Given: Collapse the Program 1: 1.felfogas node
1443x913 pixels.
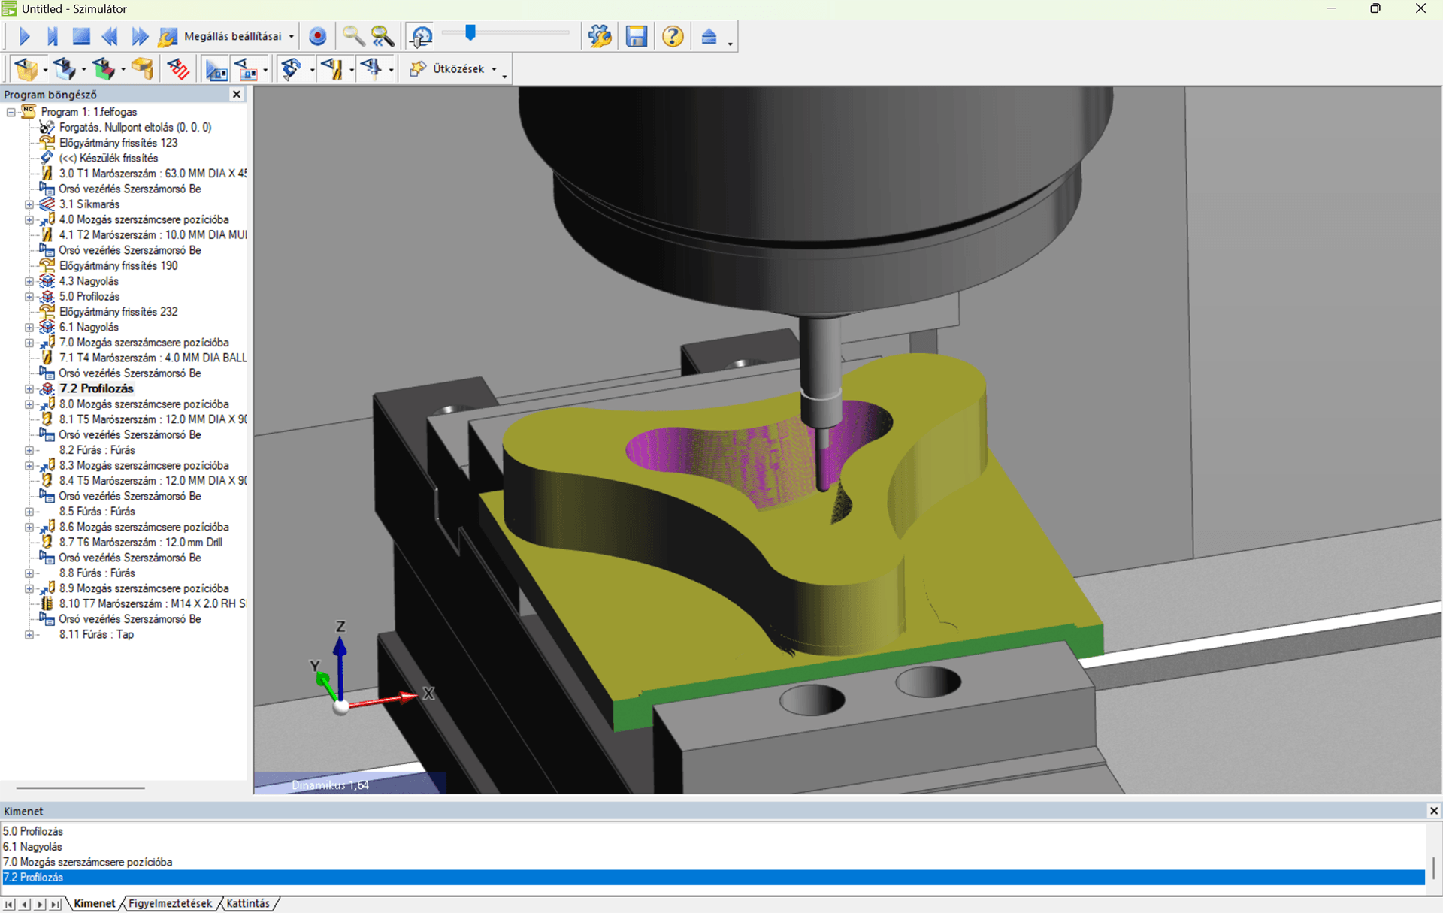Looking at the screenshot, I should click(11, 112).
